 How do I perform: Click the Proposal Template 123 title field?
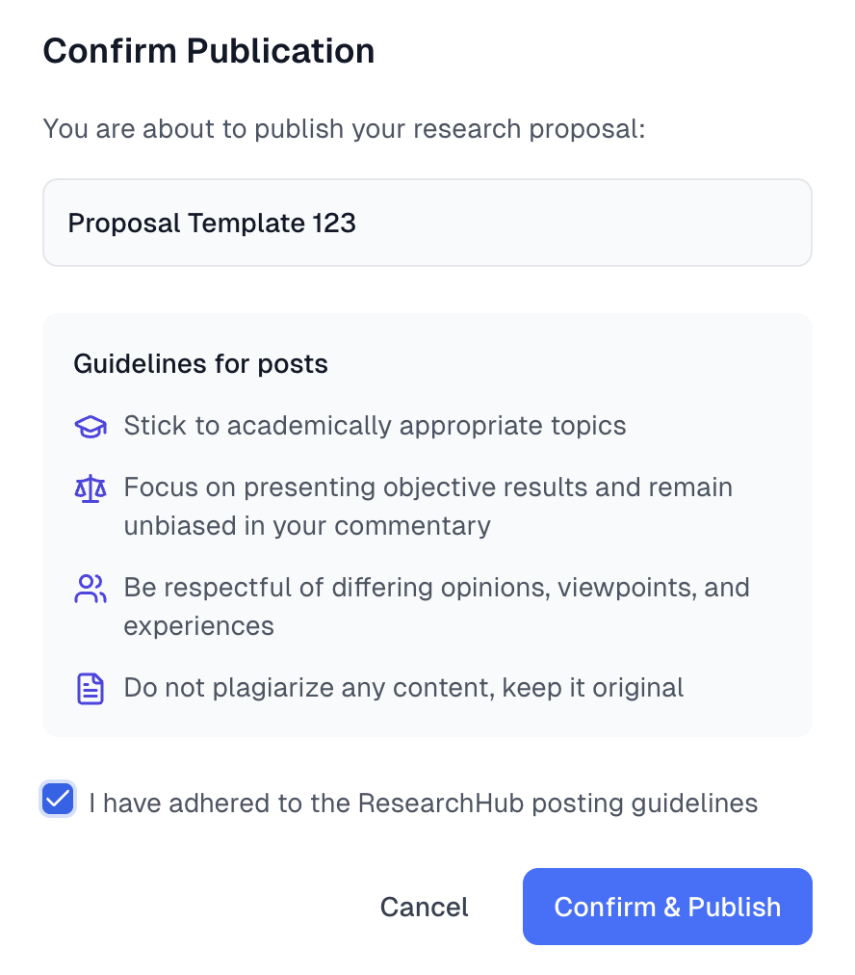[x=427, y=223]
